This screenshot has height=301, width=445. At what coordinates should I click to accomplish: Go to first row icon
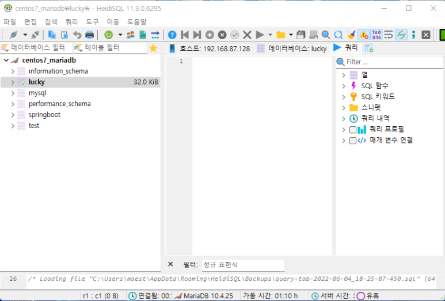coord(184,35)
